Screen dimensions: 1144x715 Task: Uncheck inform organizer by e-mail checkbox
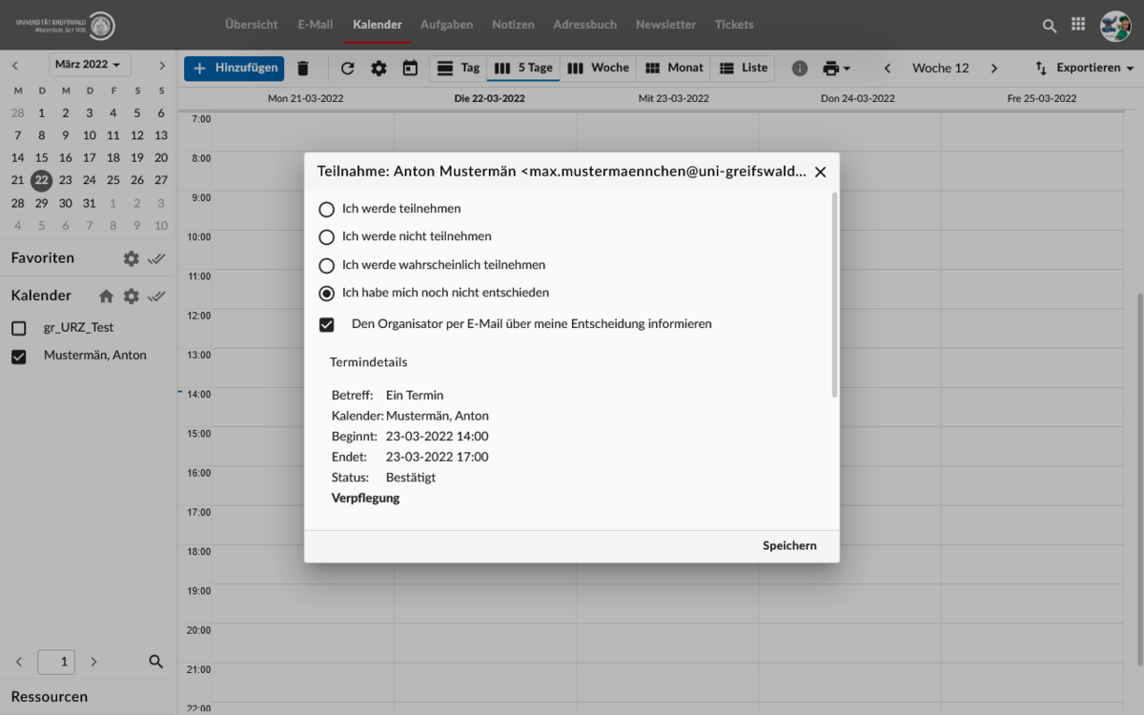tap(327, 324)
